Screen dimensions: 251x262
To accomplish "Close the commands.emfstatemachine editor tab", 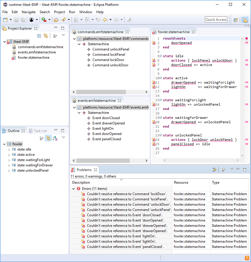I will [127, 32].
